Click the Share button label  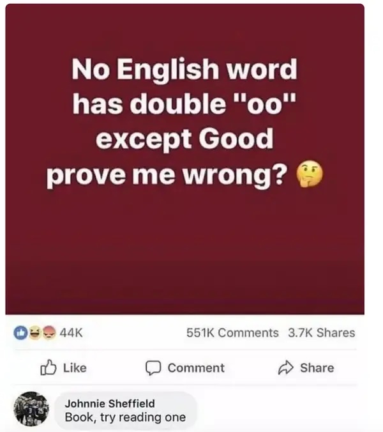click(317, 368)
